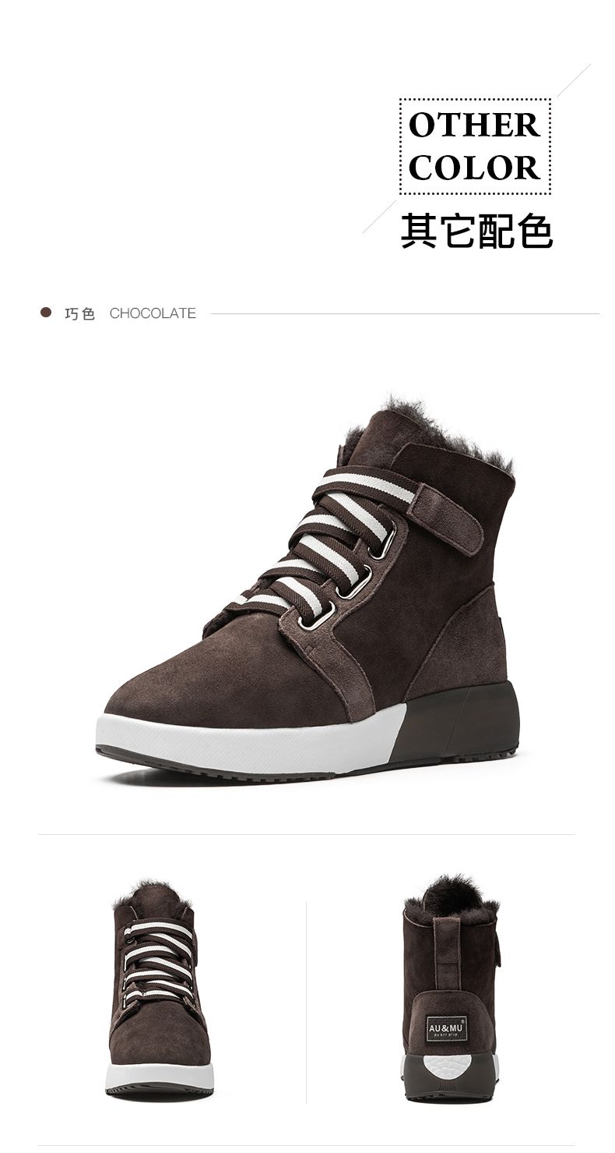Screen dimensions: 615x1153
Task: Click the white toe sole of front boot
Action: click(160, 1077)
